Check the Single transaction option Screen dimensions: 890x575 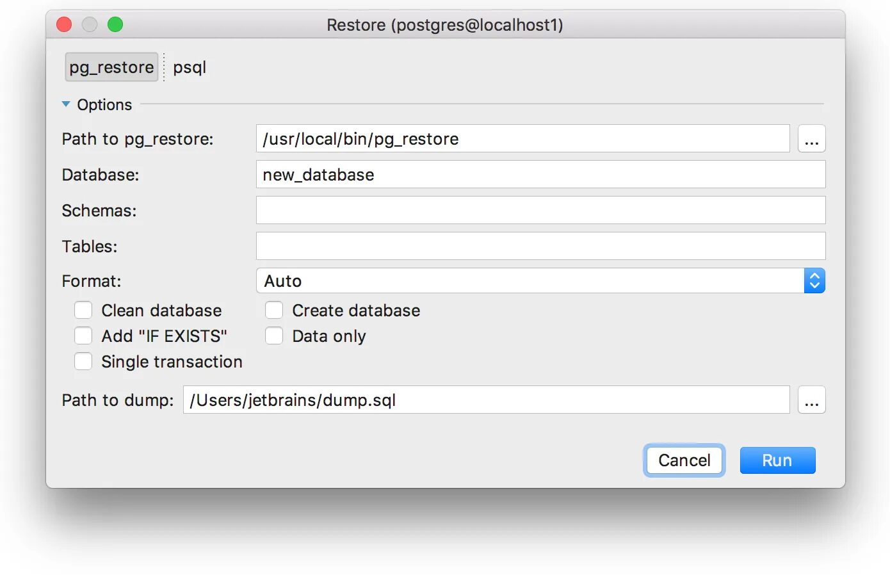click(83, 362)
